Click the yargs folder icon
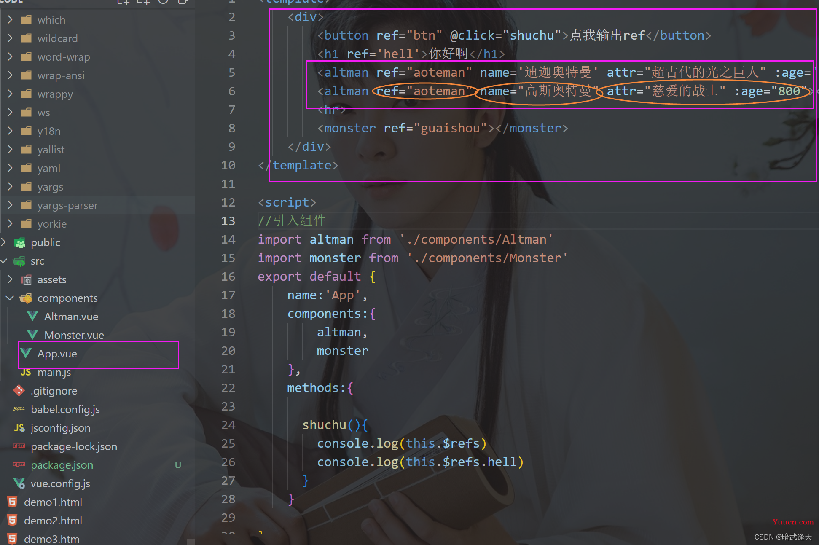Screen dimensions: 819x545 (26, 187)
